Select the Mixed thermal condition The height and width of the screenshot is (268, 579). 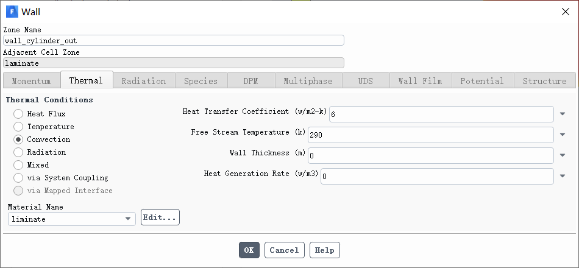(18, 165)
